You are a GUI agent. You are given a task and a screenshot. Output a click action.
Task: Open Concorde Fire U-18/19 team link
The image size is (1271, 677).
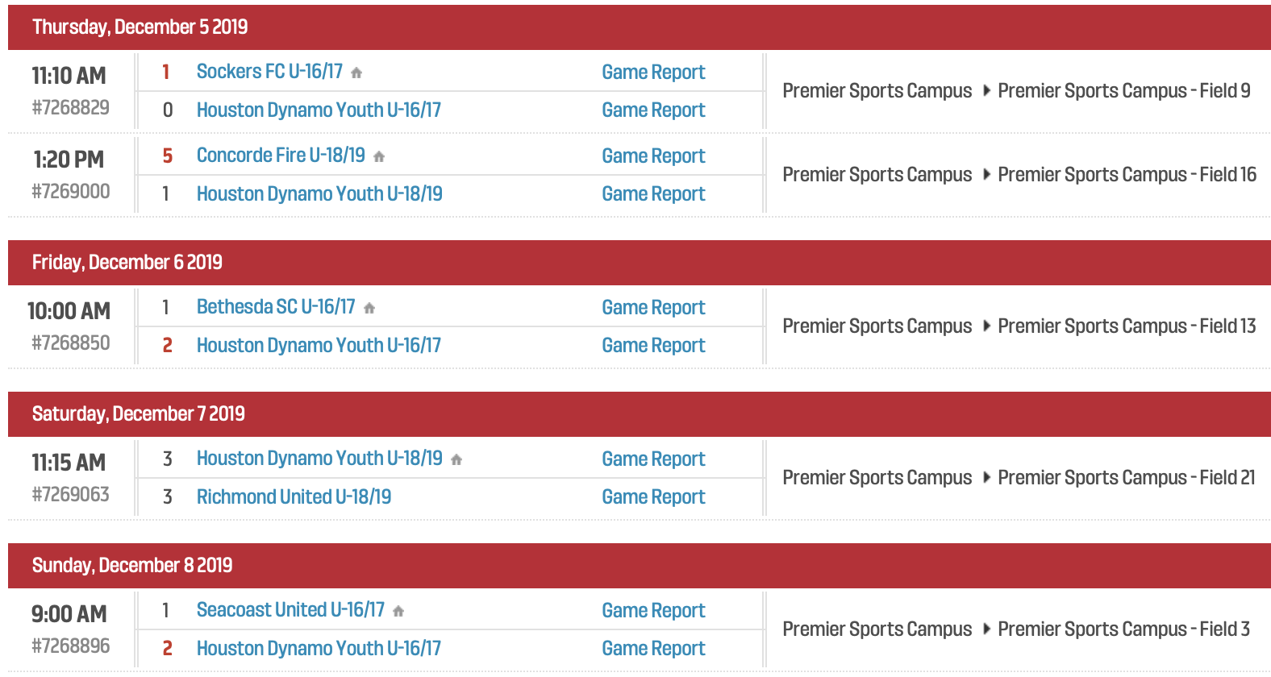point(281,156)
